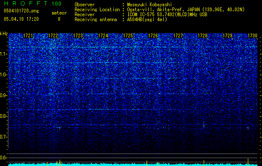
Task: Click the date stamp 05.04.10 17:20
Action: click(21, 19)
